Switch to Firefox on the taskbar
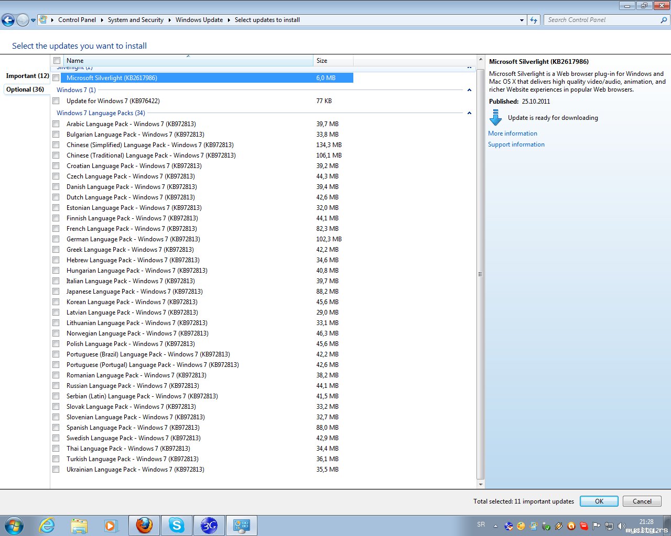The height and width of the screenshot is (536, 671). pos(144,526)
